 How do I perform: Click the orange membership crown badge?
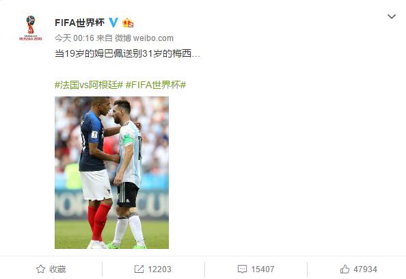pyautogui.click(x=128, y=23)
